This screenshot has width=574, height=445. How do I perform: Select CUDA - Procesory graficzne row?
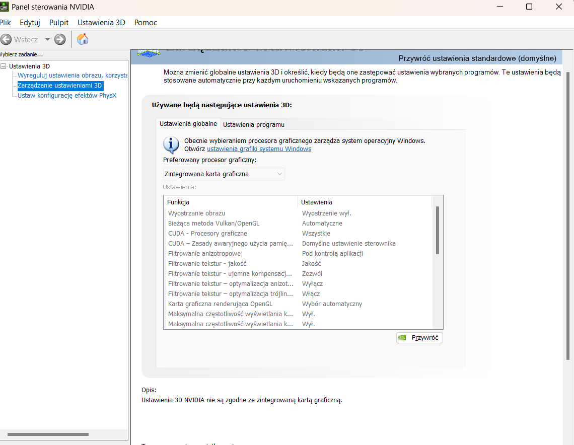click(x=299, y=234)
